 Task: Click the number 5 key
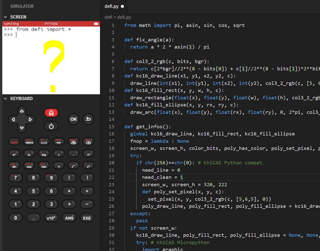click(34, 191)
